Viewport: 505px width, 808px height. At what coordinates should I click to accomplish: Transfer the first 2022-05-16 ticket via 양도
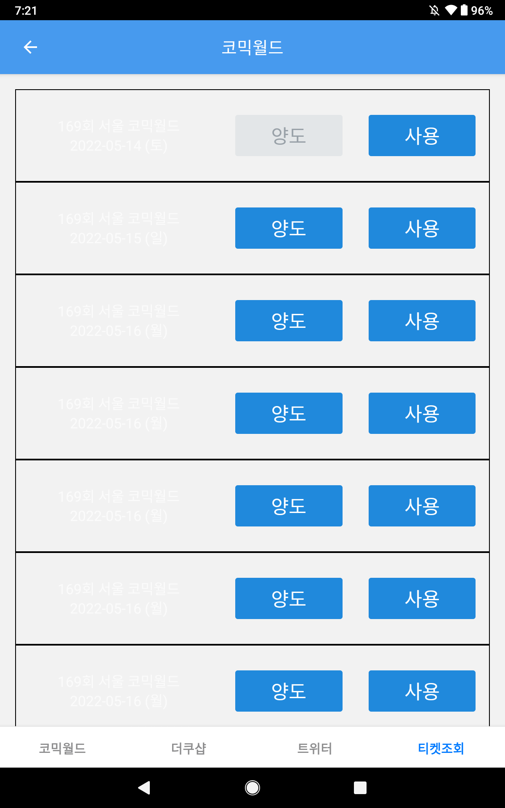289,321
